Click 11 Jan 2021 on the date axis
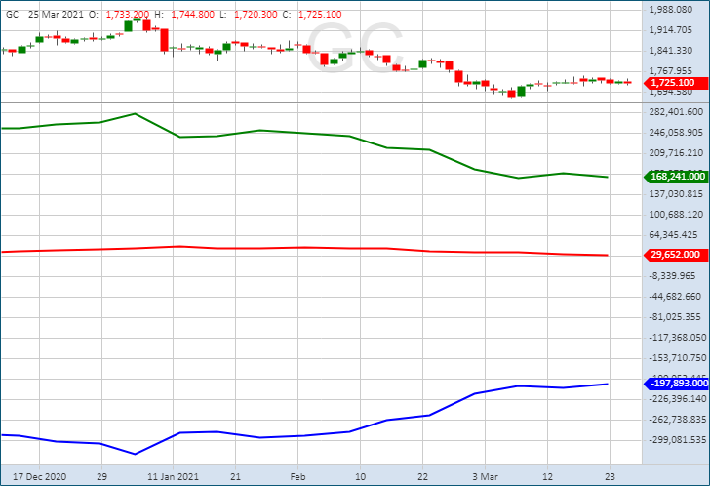This screenshot has height=486, width=710. (171, 477)
